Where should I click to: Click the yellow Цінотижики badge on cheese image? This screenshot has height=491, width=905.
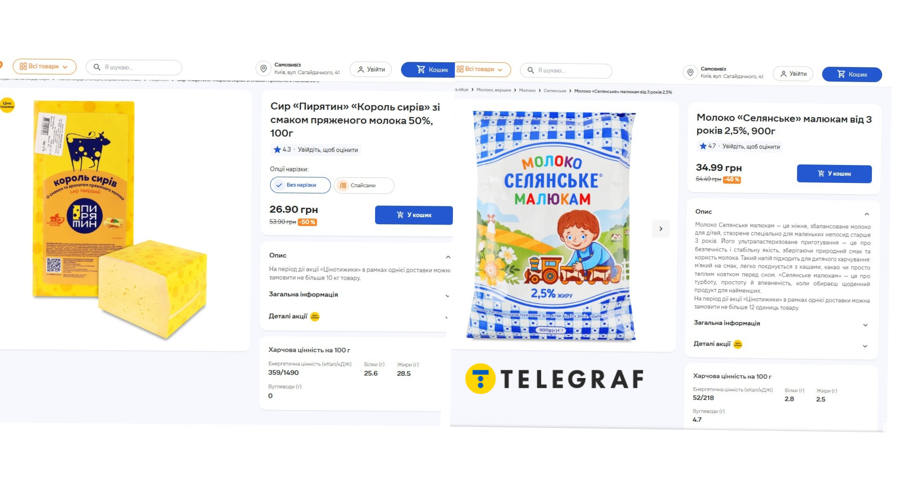tap(7, 105)
